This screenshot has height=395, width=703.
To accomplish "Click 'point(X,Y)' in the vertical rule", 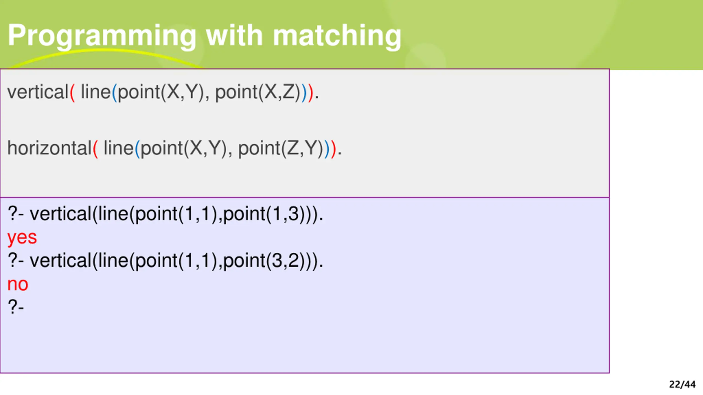I will [161, 93].
